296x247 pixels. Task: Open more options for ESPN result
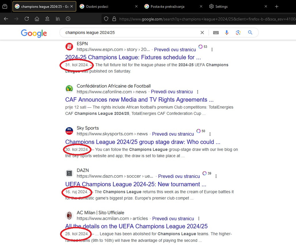pyautogui.click(x=212, y=49)
